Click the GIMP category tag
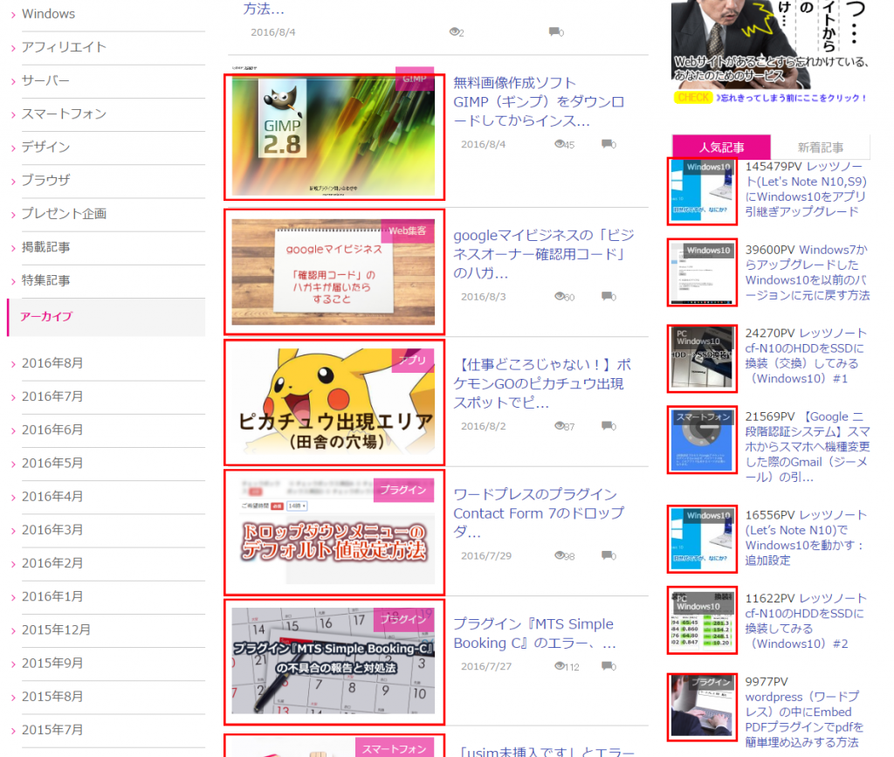 tap(415, 79)
